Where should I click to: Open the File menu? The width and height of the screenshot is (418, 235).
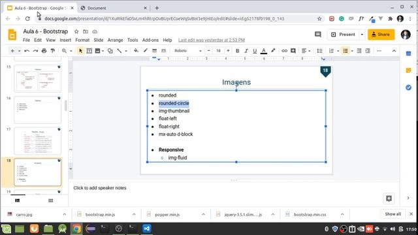coord(26,40)
